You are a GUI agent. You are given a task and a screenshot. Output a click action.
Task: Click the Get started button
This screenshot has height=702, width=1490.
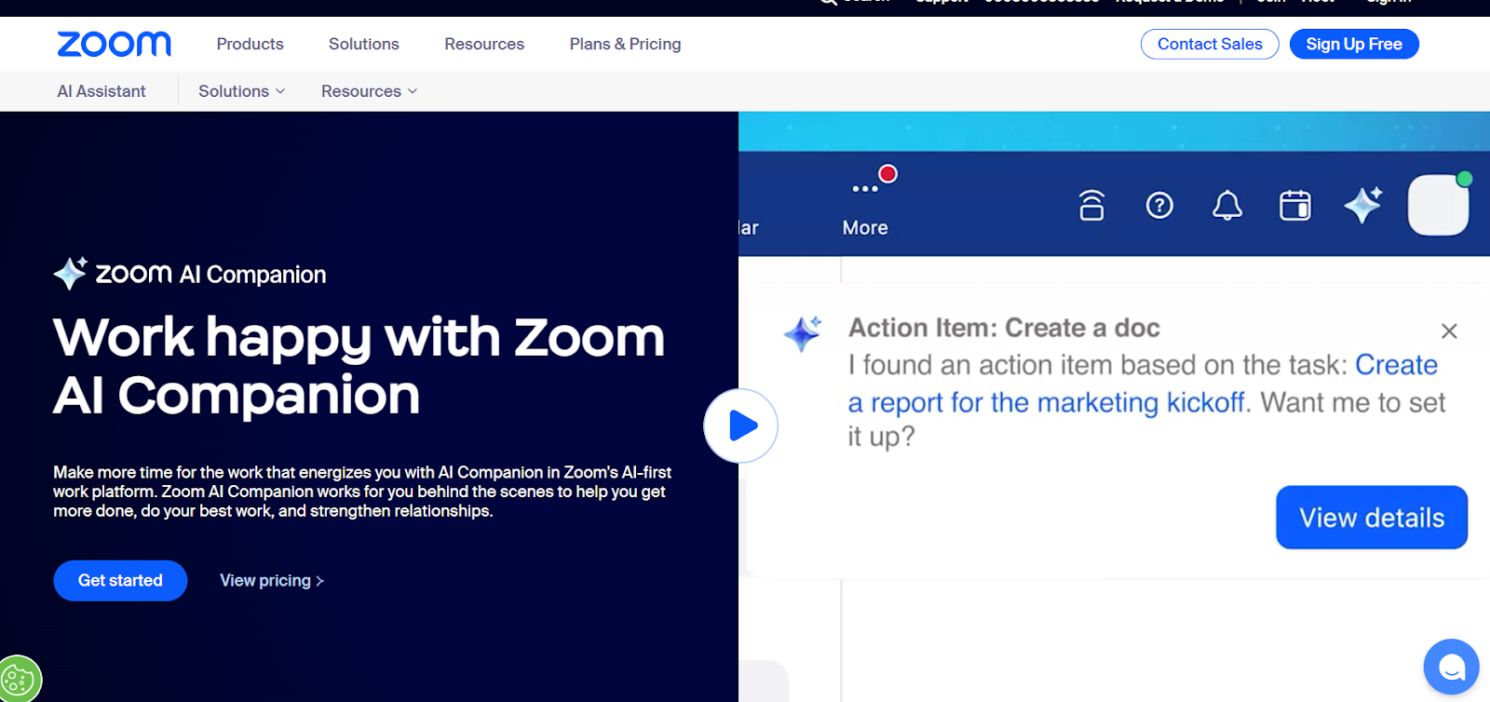[120, 580]
